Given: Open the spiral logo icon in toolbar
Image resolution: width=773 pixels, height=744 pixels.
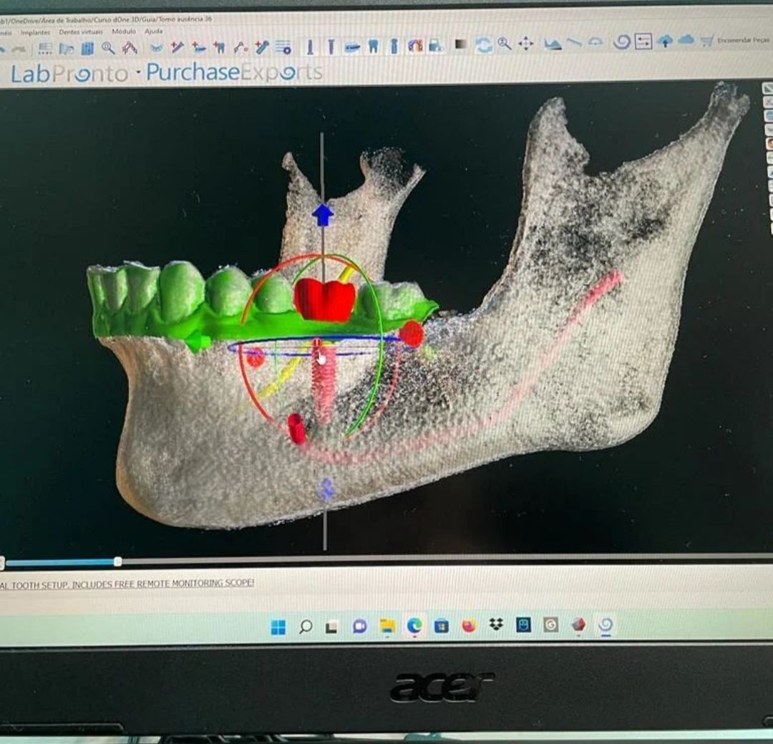Looking at the screenshot, I should click(621, 42).
